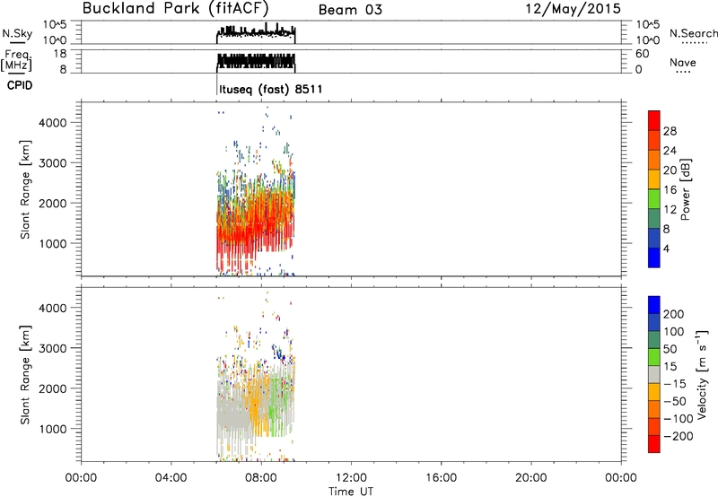This screenshot has height=497, width=718.
Task: Click the 'Nave' legend label
Action: 683,62
